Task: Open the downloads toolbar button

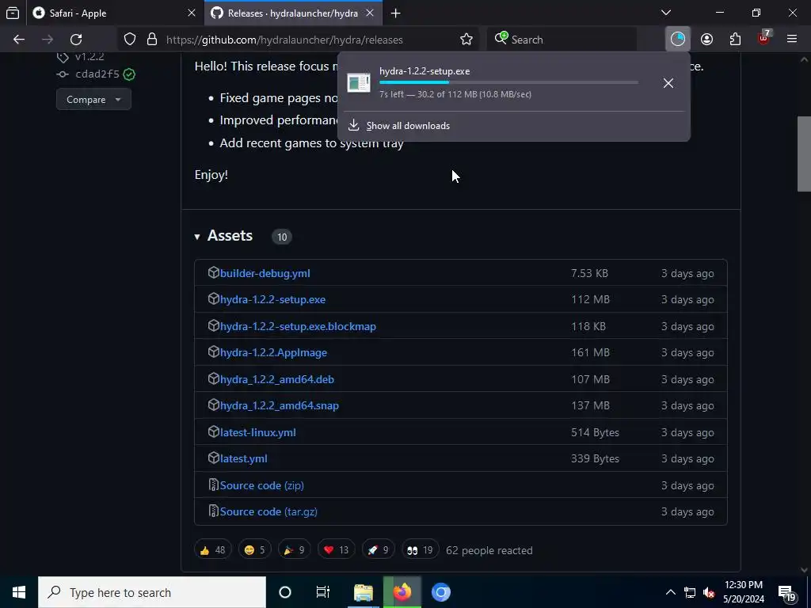Action: [678, 40]
